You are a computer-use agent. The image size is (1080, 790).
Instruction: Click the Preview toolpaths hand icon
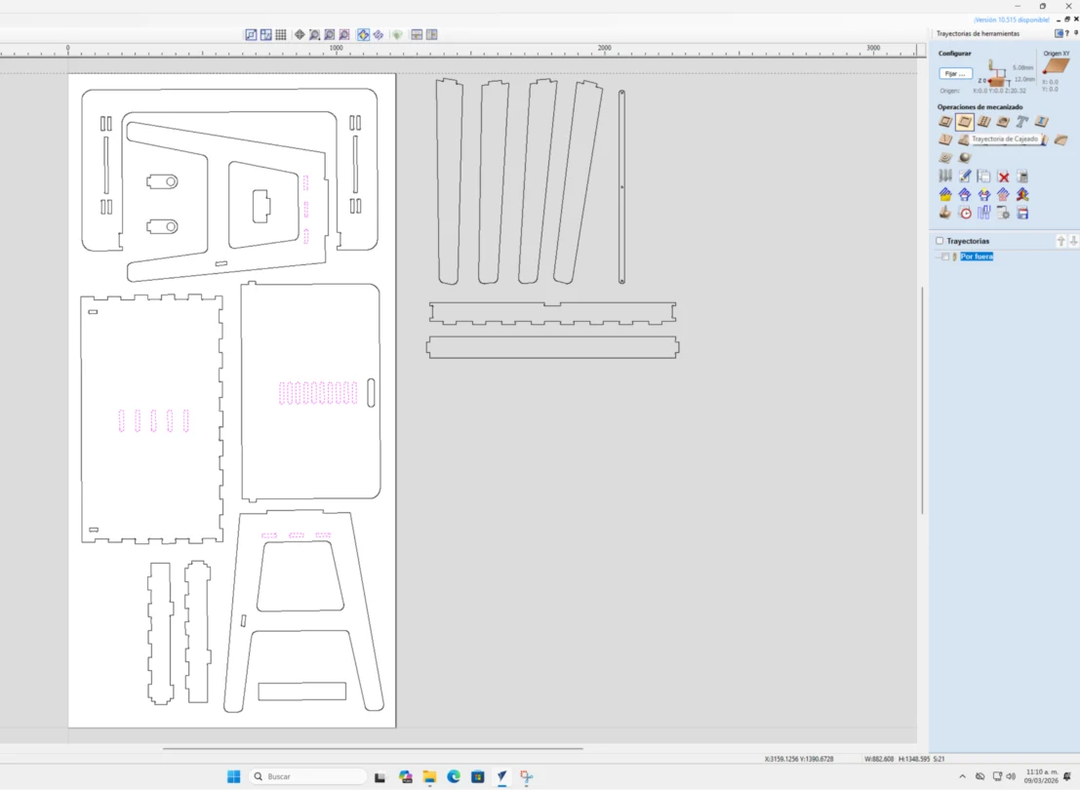pos(945,214)
